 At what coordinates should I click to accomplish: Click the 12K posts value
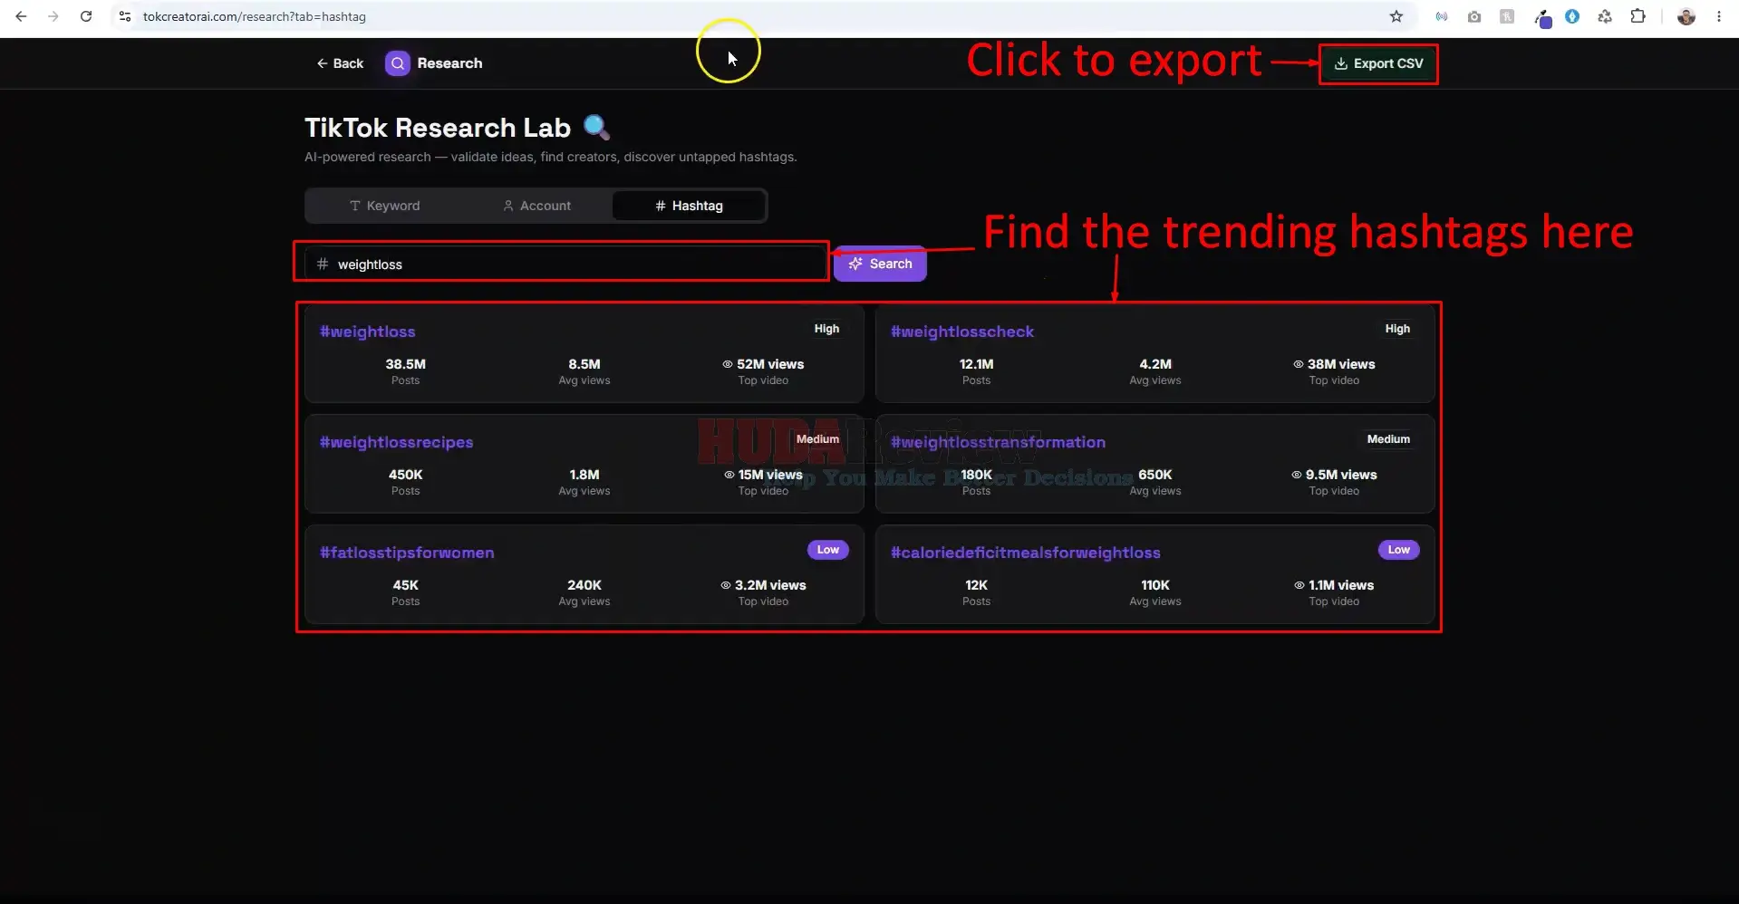coord(976,585)
